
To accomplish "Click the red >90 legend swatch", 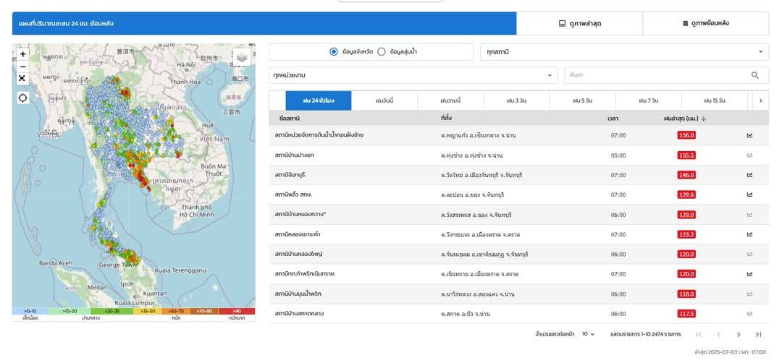I will click(x=236, y=312).
